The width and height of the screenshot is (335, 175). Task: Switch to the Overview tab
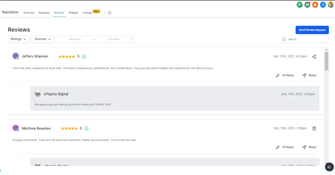coord(29,13)
